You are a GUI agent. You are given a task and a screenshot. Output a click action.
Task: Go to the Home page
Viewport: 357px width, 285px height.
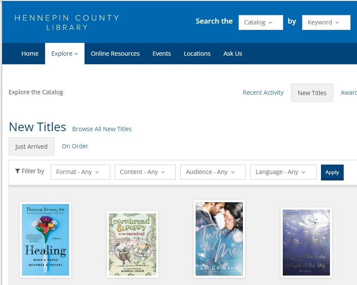[30, 54]
